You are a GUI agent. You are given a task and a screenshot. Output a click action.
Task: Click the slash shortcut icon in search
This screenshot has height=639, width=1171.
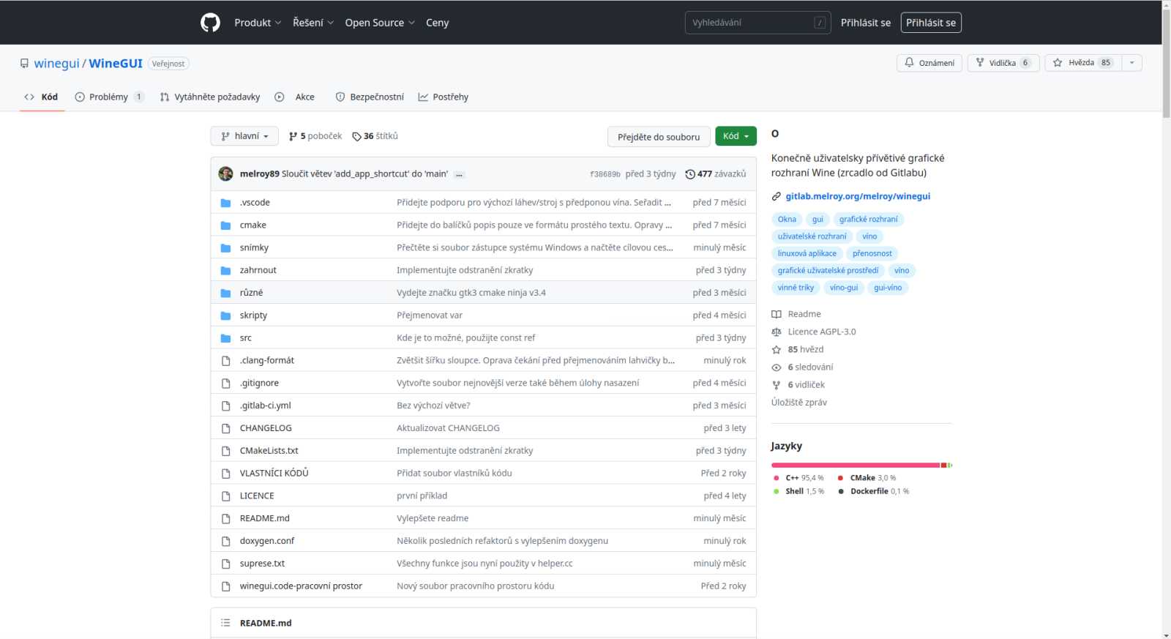820,23
